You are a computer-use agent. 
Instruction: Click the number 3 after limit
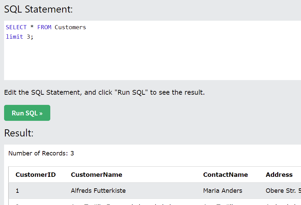[29, 37]
